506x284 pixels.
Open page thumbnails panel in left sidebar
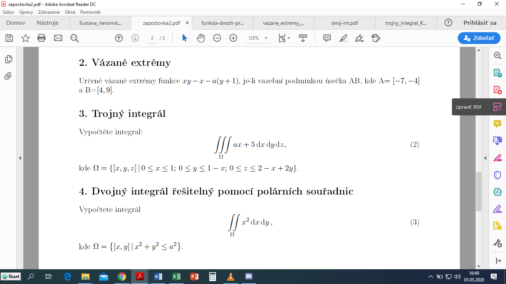click(x=8, y=59)
